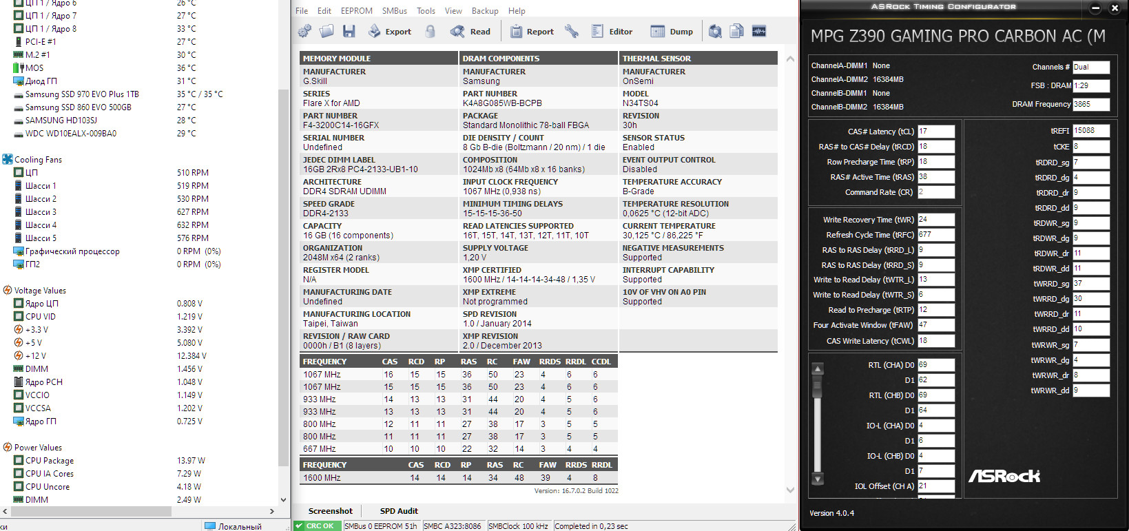Open the Tools menu
Screen dimensions: 1129x531
426,10
